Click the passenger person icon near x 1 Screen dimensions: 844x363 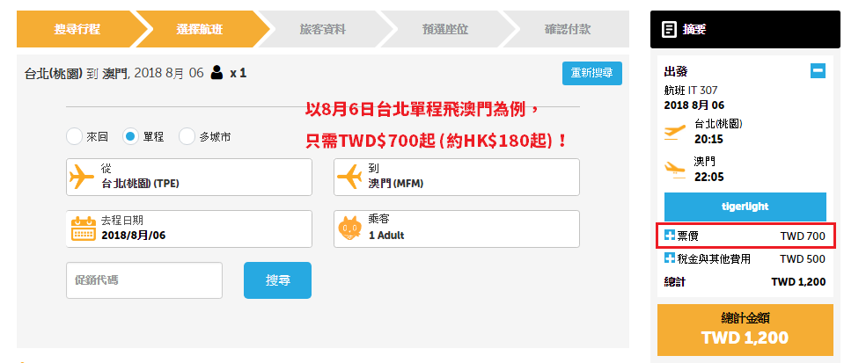217,72
